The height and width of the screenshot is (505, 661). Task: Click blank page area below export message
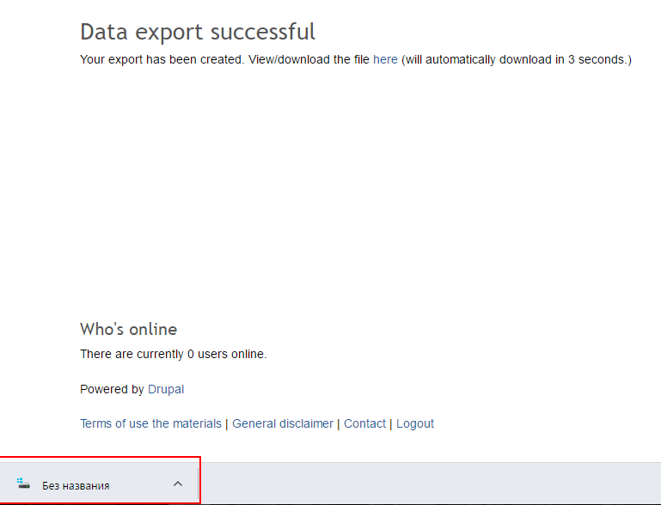tap(344, 189)
